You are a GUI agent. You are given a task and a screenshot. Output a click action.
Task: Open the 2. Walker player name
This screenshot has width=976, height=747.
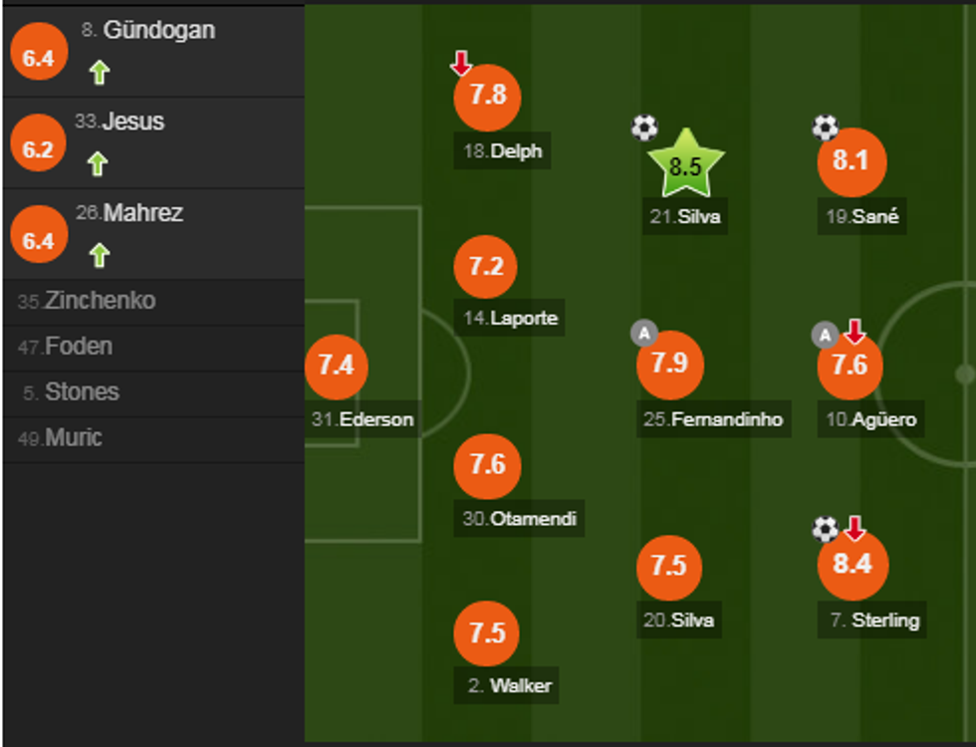coord(510,686)
